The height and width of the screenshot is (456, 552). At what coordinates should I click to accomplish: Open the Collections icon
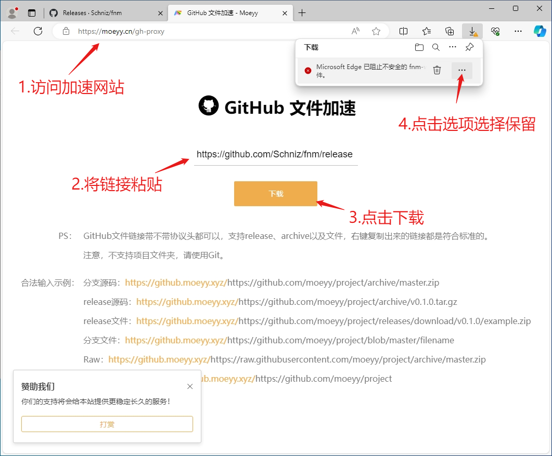point(450,31)
